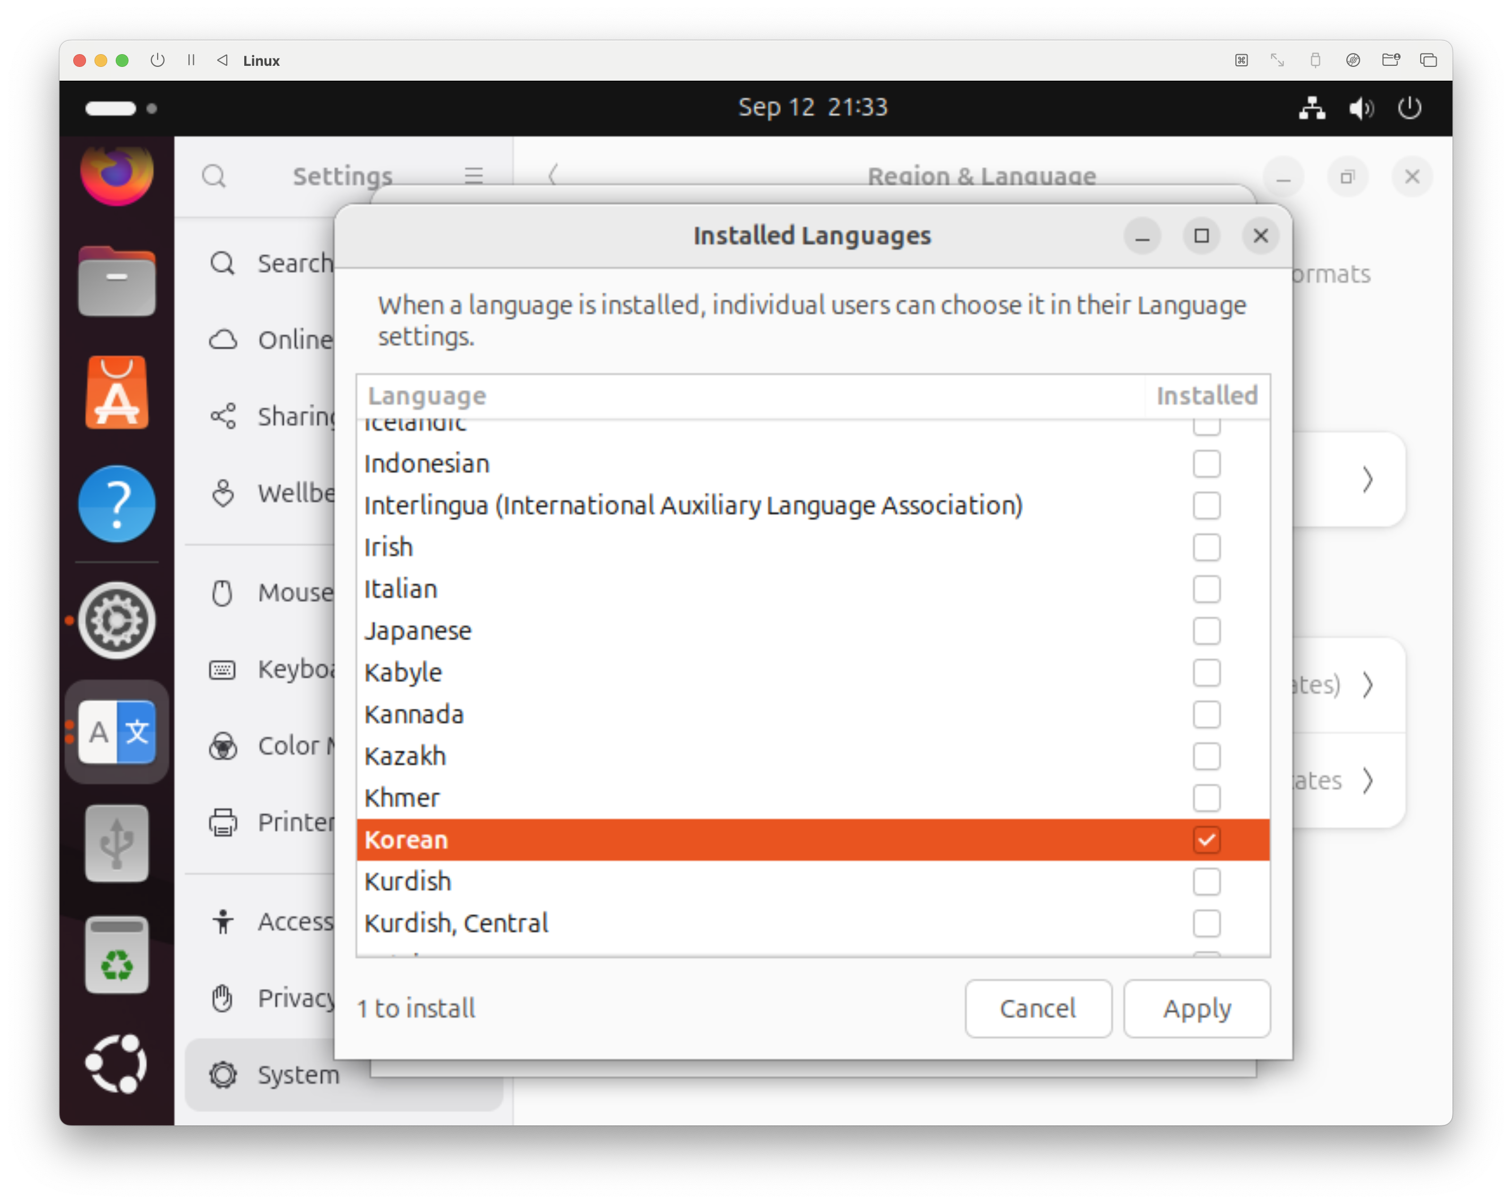
Task: Expand the chevron next to 'ates)' row
Action: click(1367, 684)
